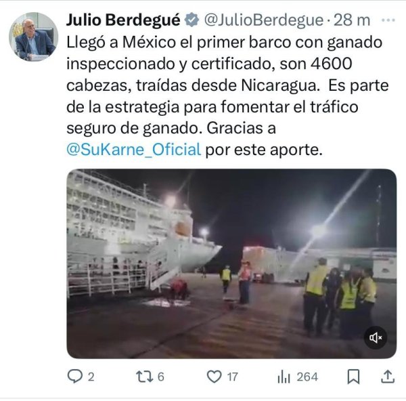Open the reply comment icon
Screen dimensions: 406x401
coord(75,377)
